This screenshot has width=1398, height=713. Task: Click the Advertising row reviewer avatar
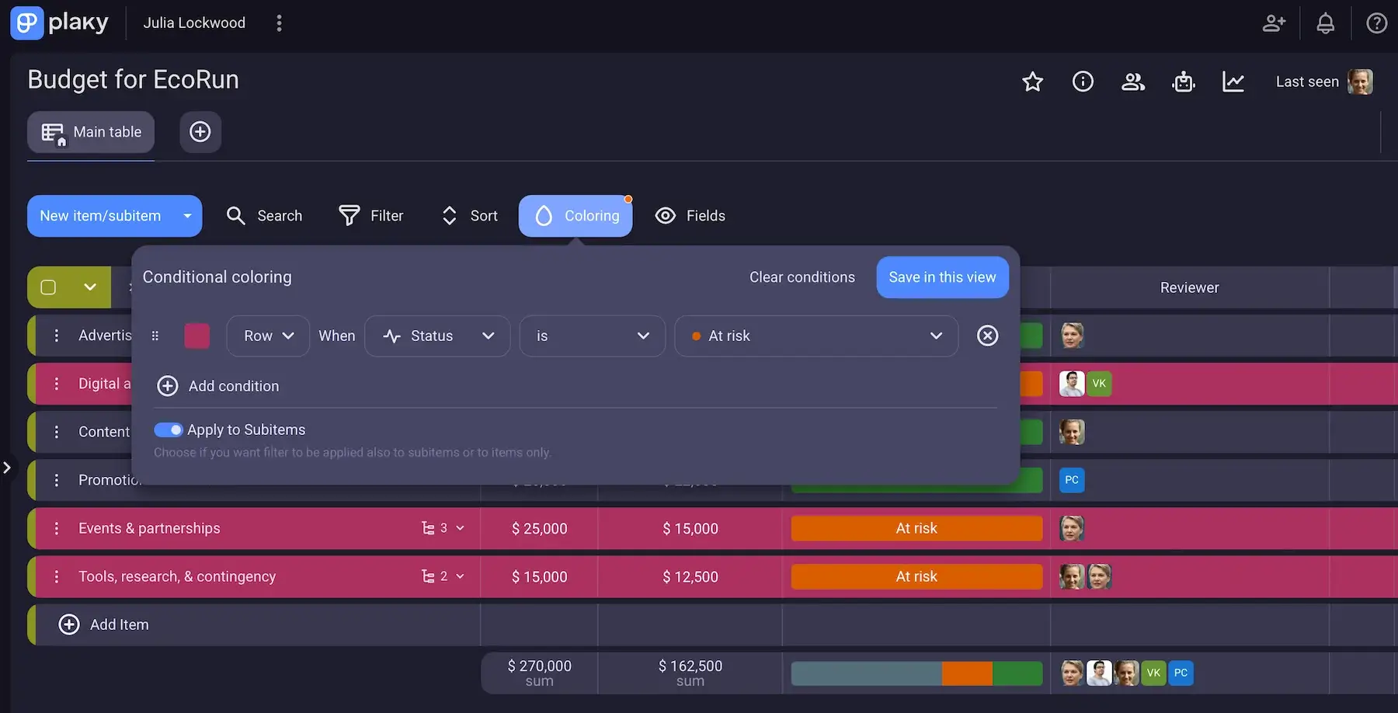1072,336
